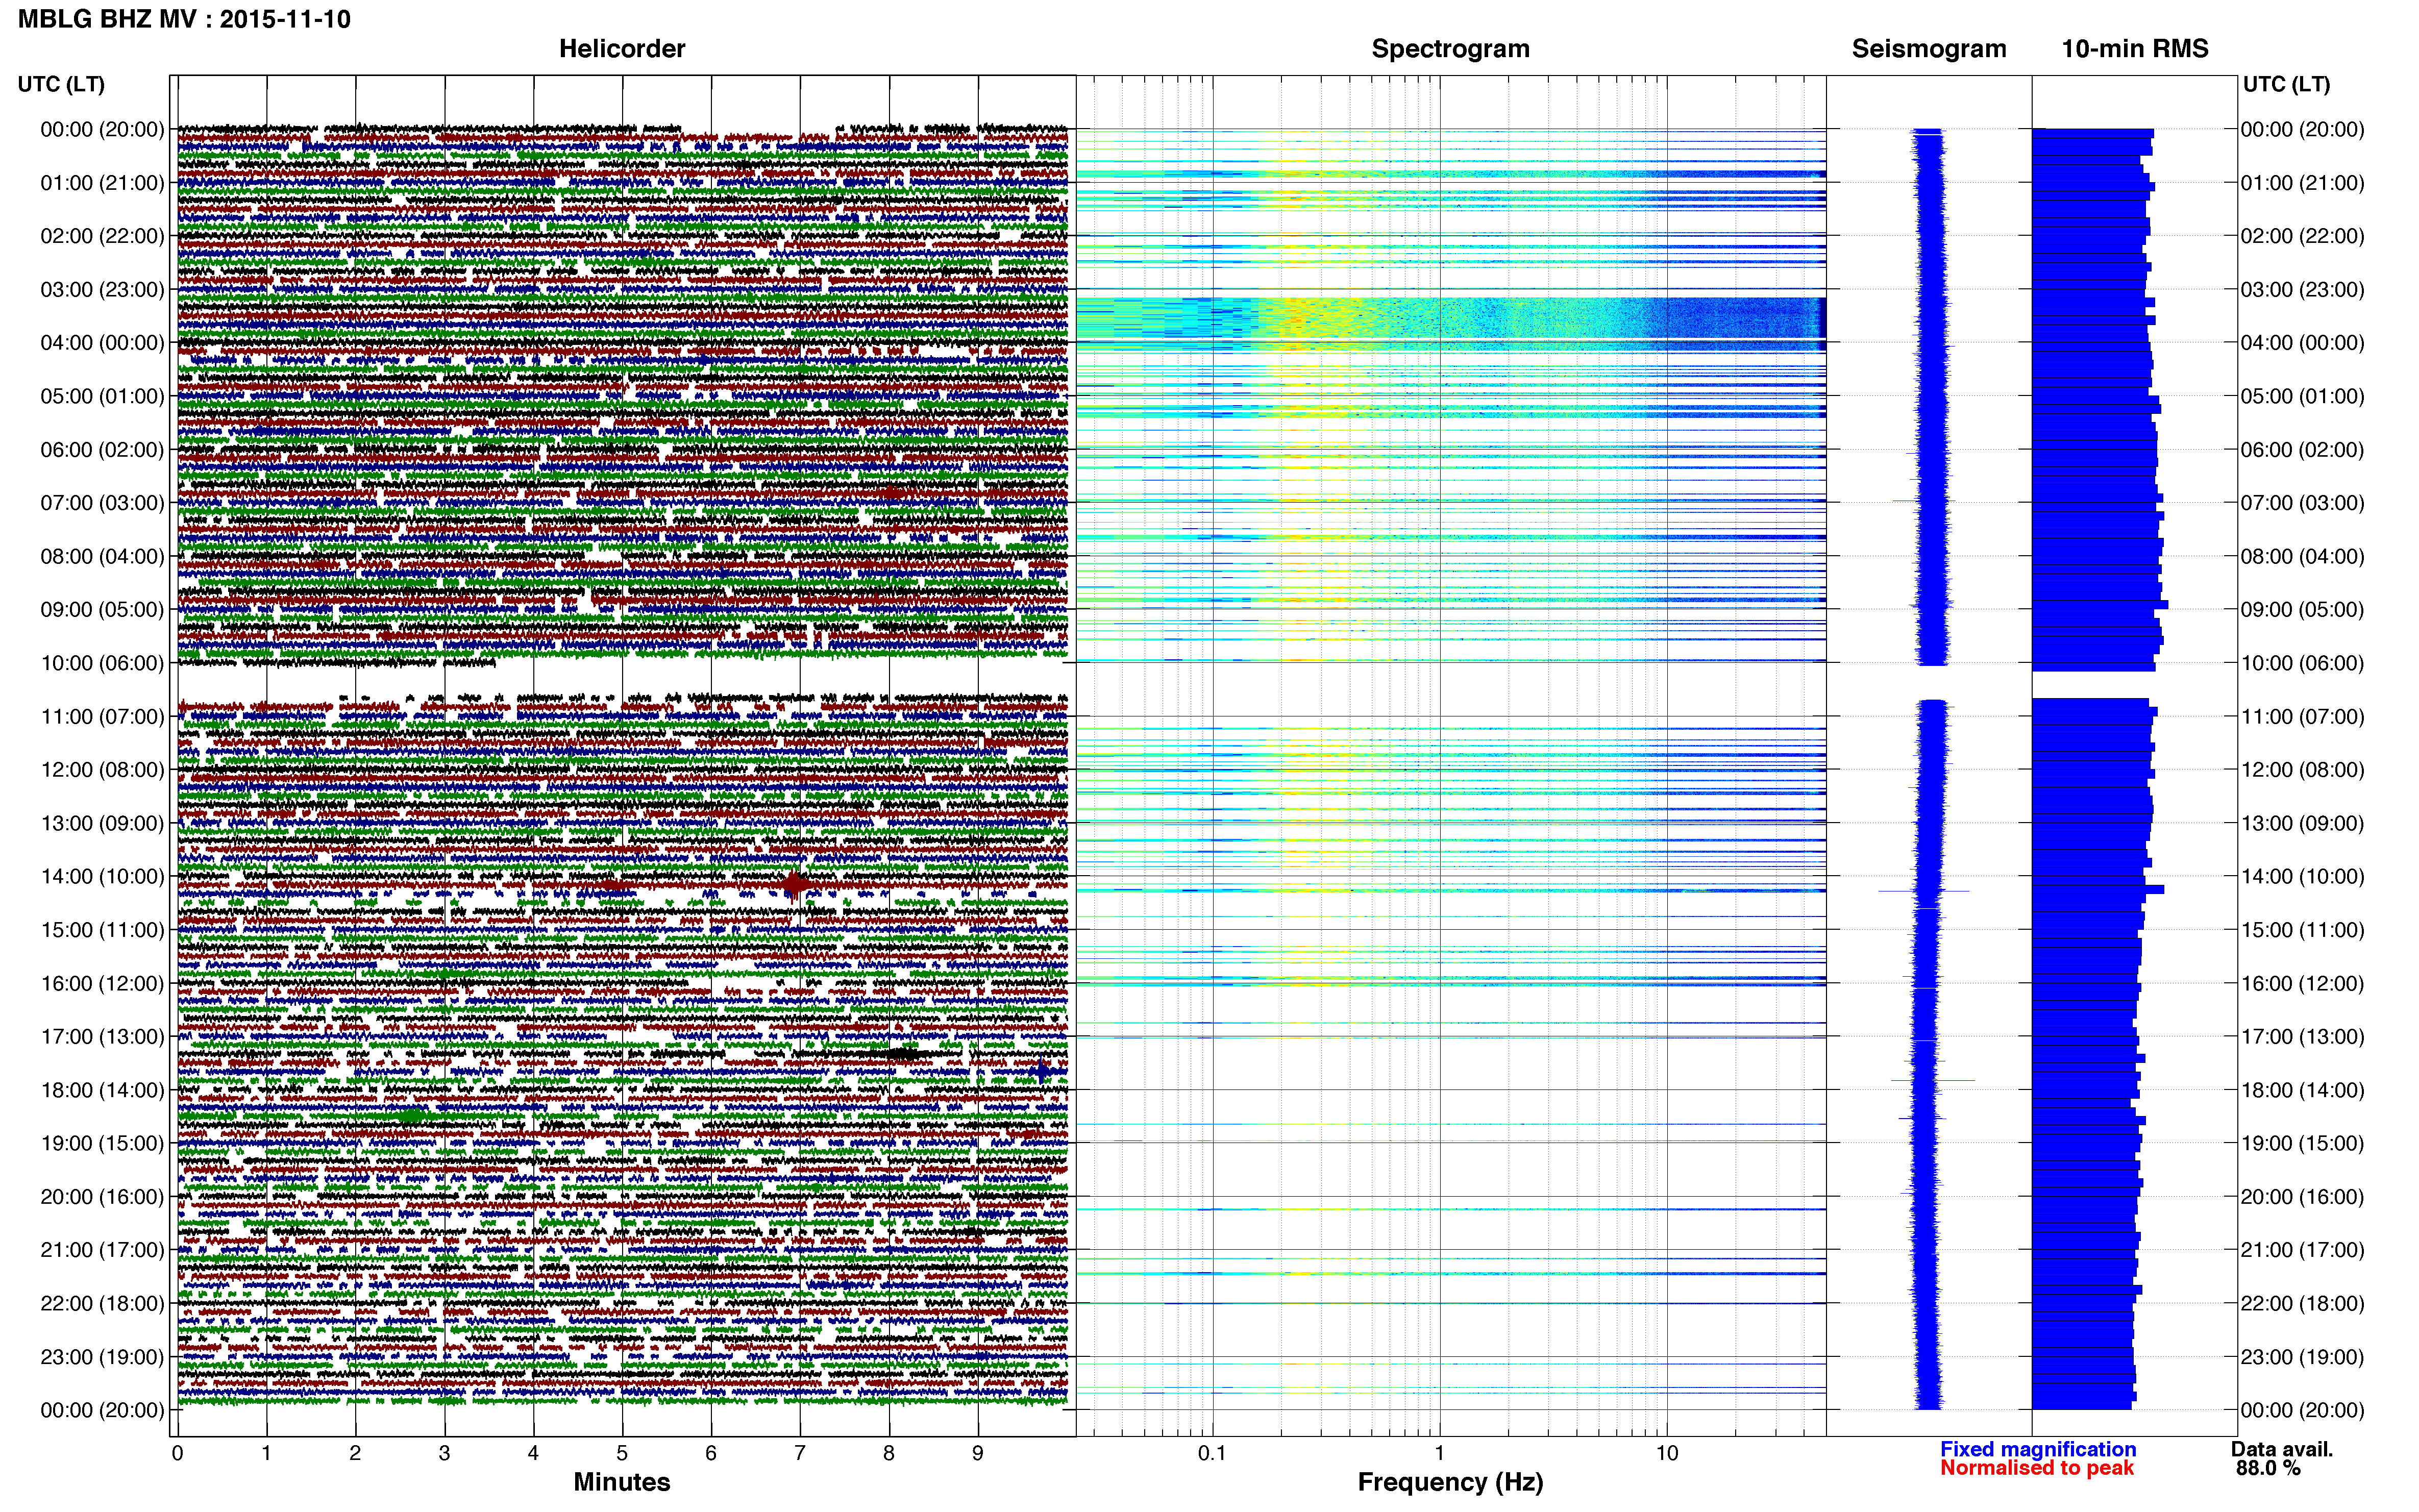Click 02:00 (22:00) on the RMS-side time axis
Viewport: 2419px width, 1512px height.
click(2302, 236)
